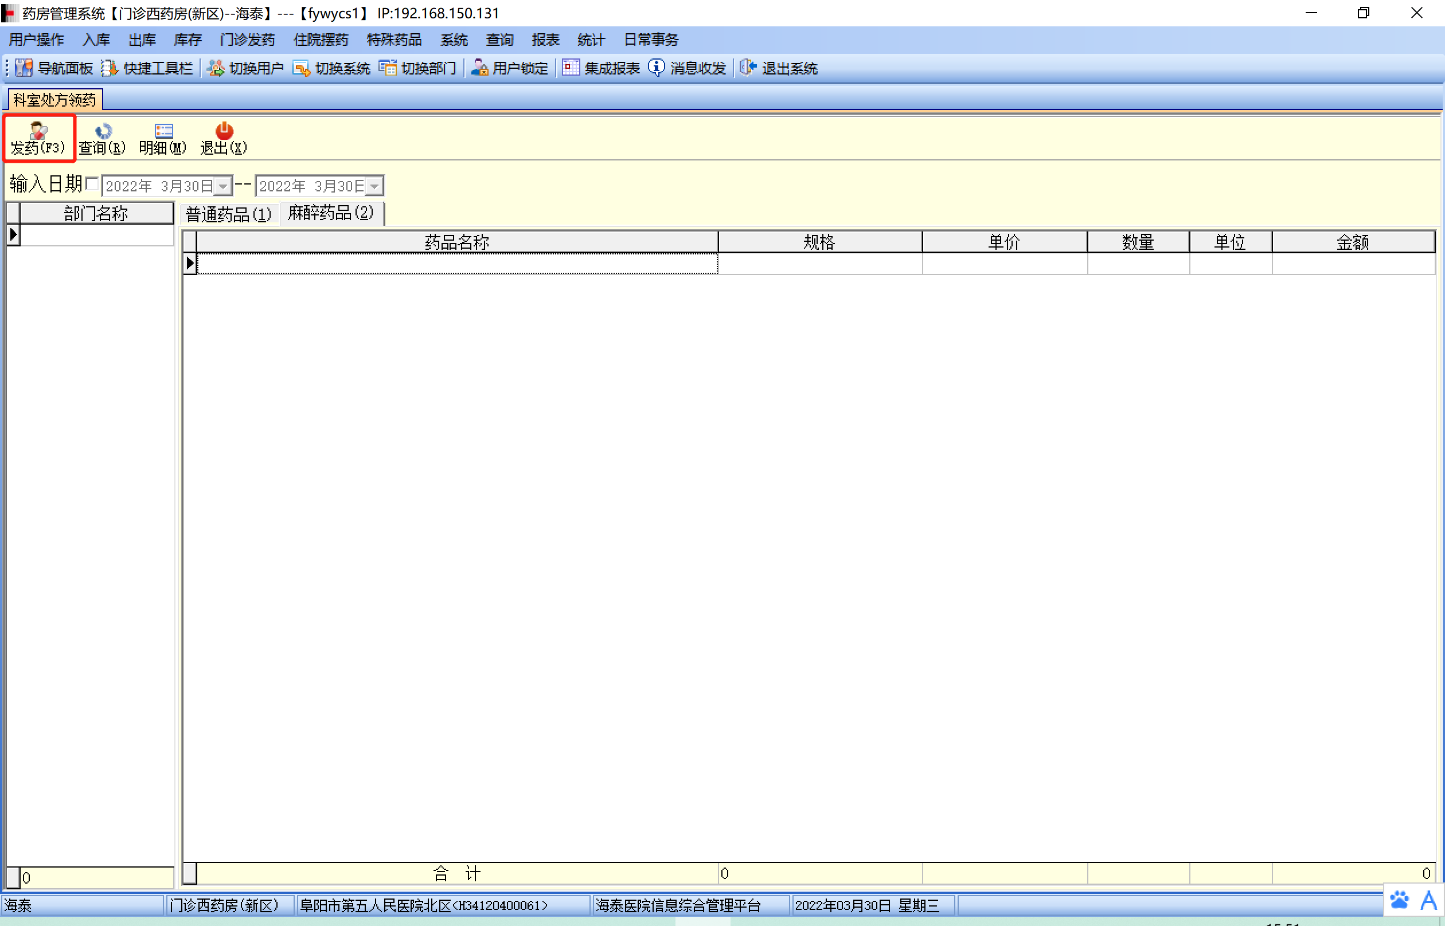Click the 查询(R) refresh query icon
The image size is (1445, 926).
pyautogui.click(x=103, y=131)
